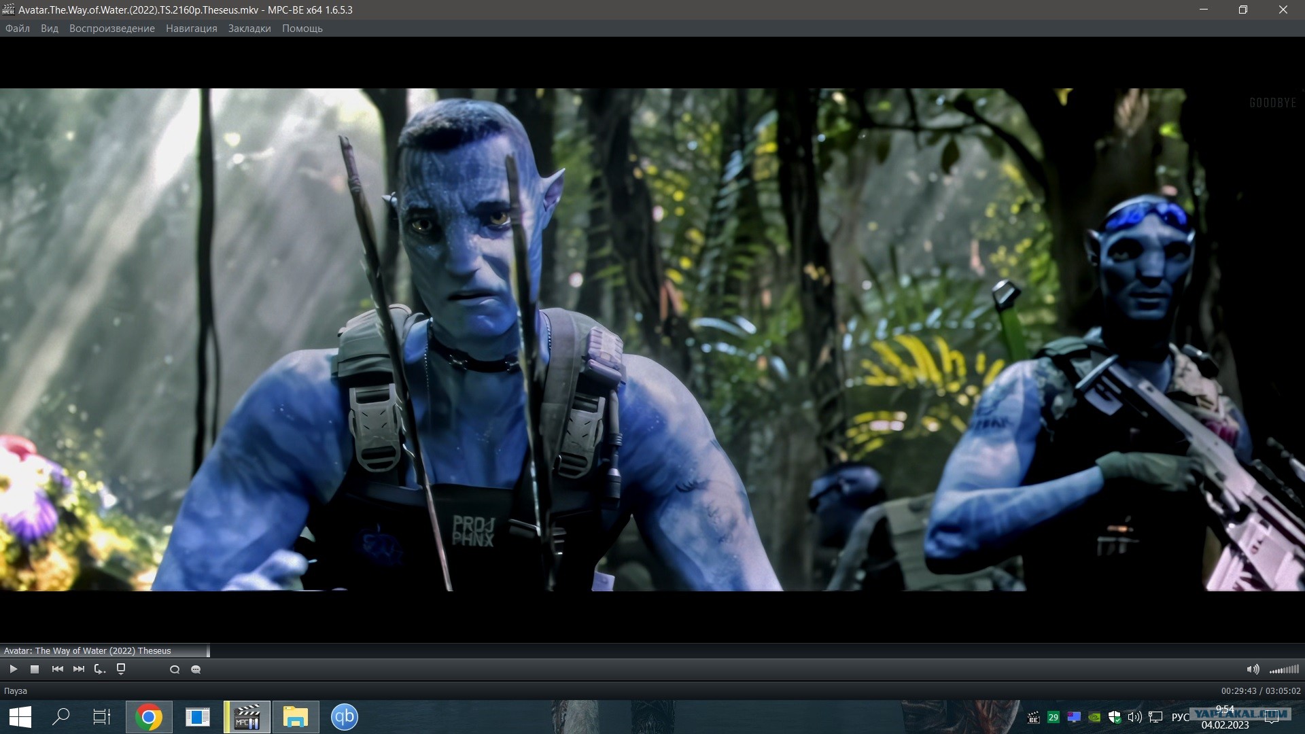
Task: Click the MPC-BE taskbar button
Action: pyautogui.click(x=247, y=717)
